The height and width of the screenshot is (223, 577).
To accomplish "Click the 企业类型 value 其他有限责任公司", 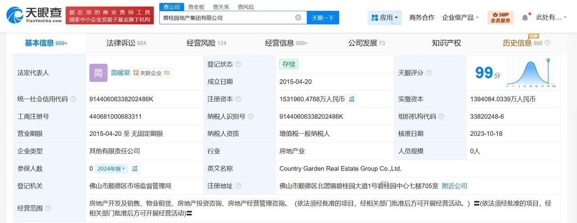I will coord(114,151).
